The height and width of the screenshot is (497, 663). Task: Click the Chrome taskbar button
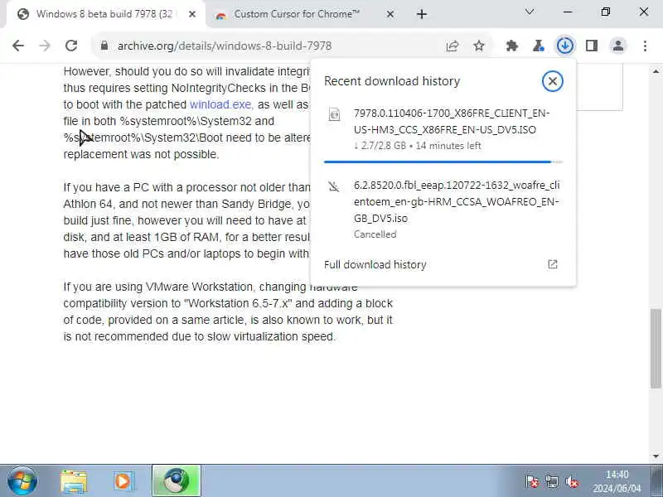coord(177,480)
